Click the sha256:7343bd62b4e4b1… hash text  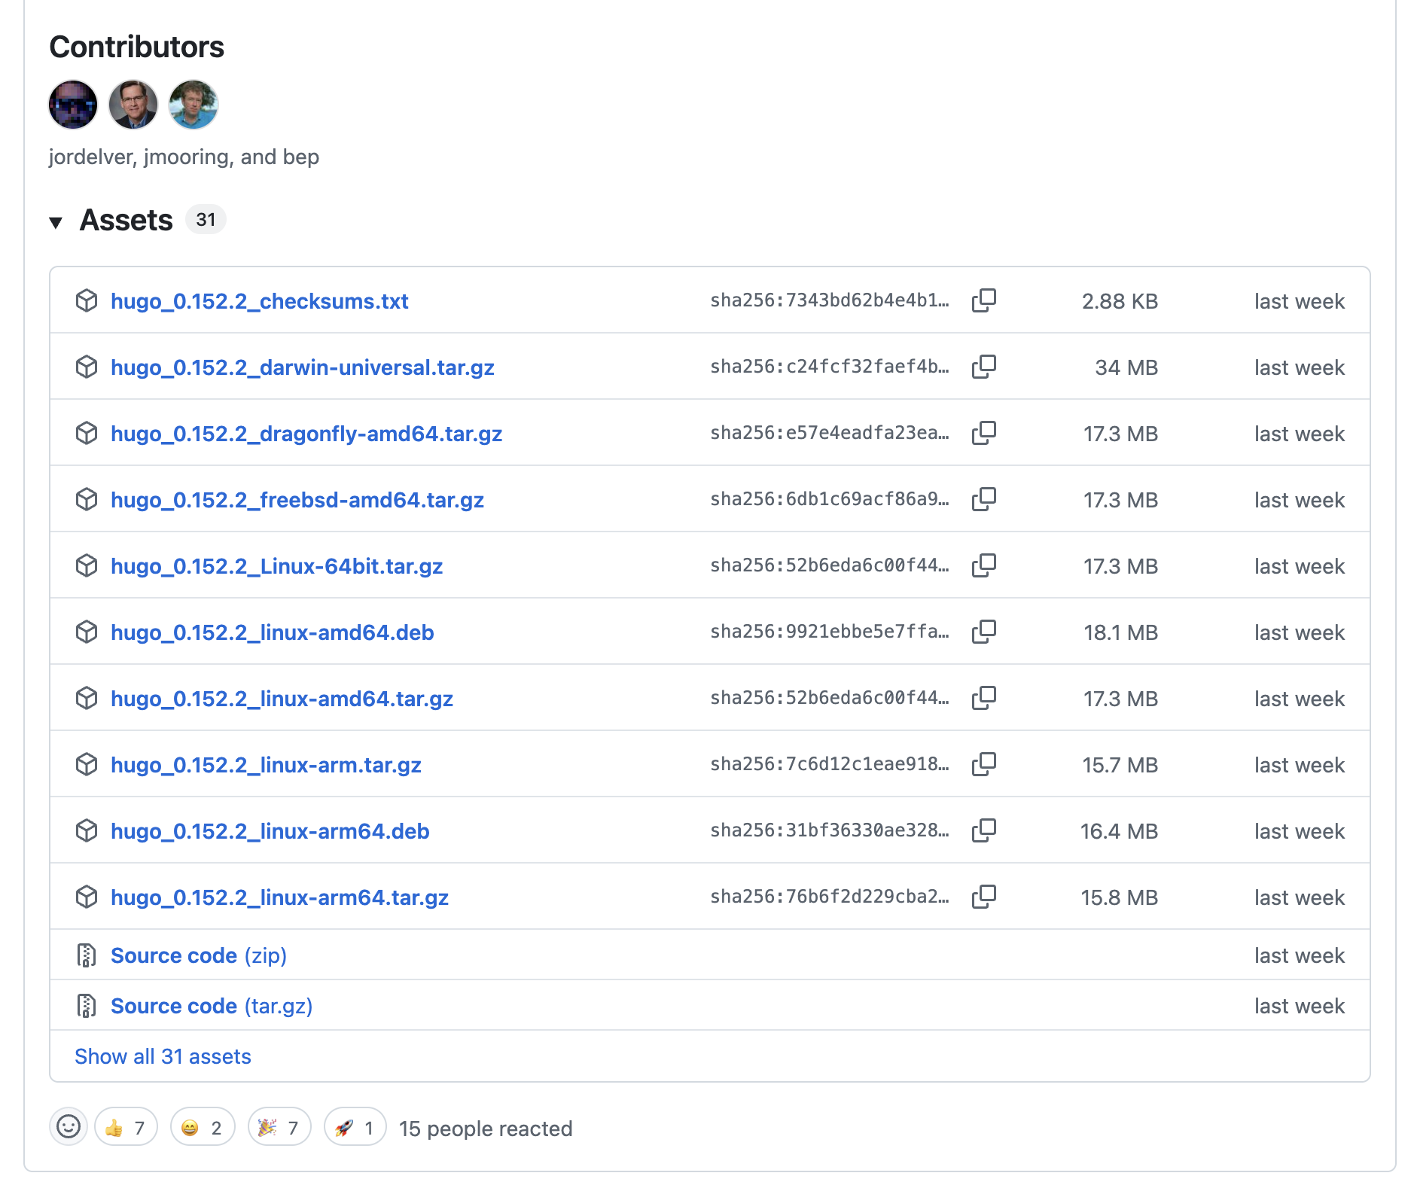point(829,300)
